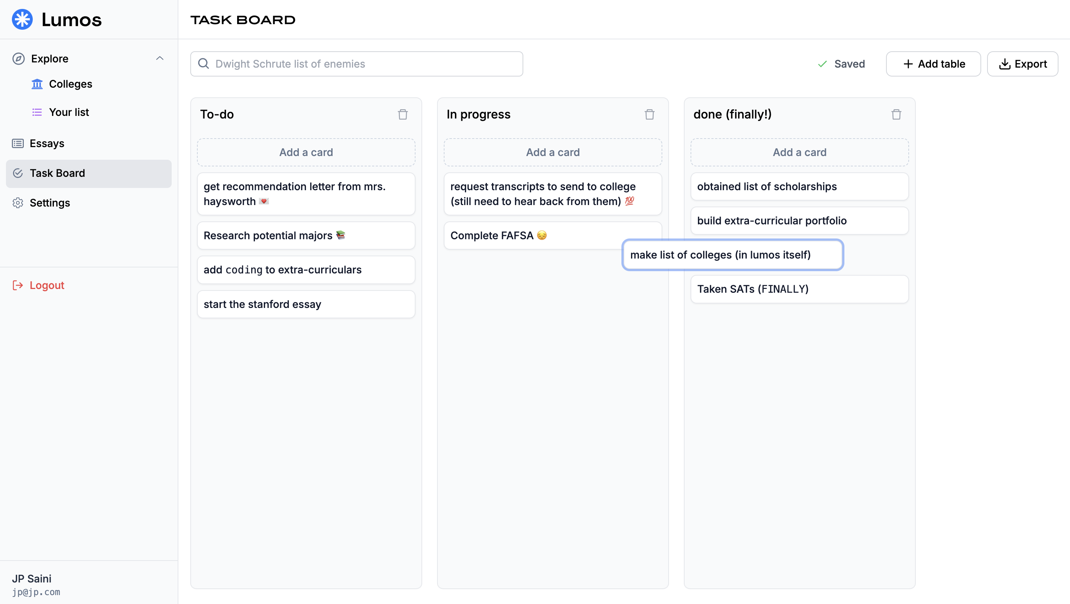This screenshot has height=604, width=1070.
Task: Click the Colleges building icon
Action: 37,84
